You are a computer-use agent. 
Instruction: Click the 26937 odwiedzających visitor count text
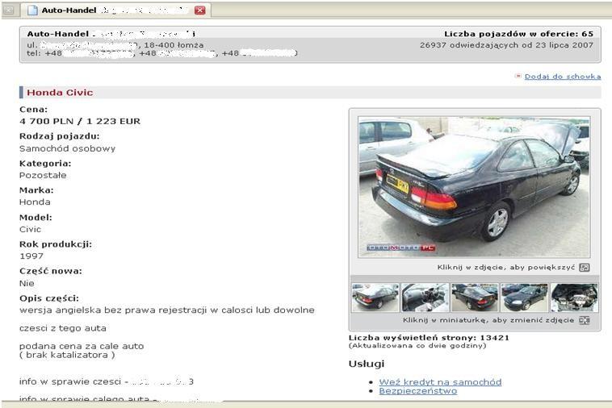[x=506, y=45]
